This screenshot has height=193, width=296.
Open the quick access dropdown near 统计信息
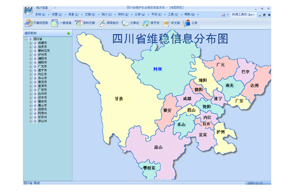pyautogui.click(x=55, y=8)
